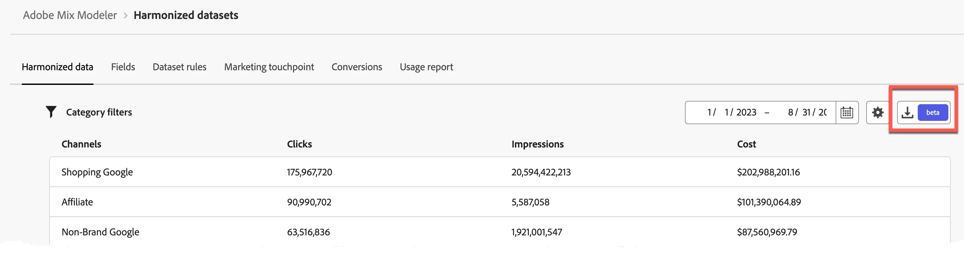Select the Harmonized data tab
Viewport: 964px width, 263px height.
click(x=57, y=67)
